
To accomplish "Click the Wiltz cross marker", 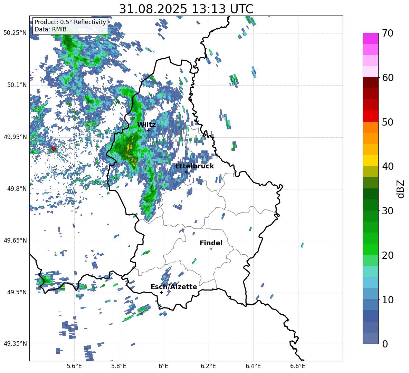I will coord(149,130).
